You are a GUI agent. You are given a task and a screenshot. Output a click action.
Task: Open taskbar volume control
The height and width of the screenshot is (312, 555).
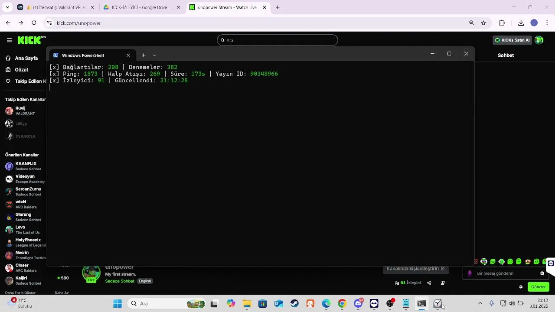(x=512, y=304)
